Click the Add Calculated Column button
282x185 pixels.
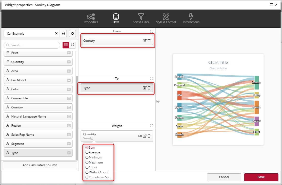[x=39, y=165]
